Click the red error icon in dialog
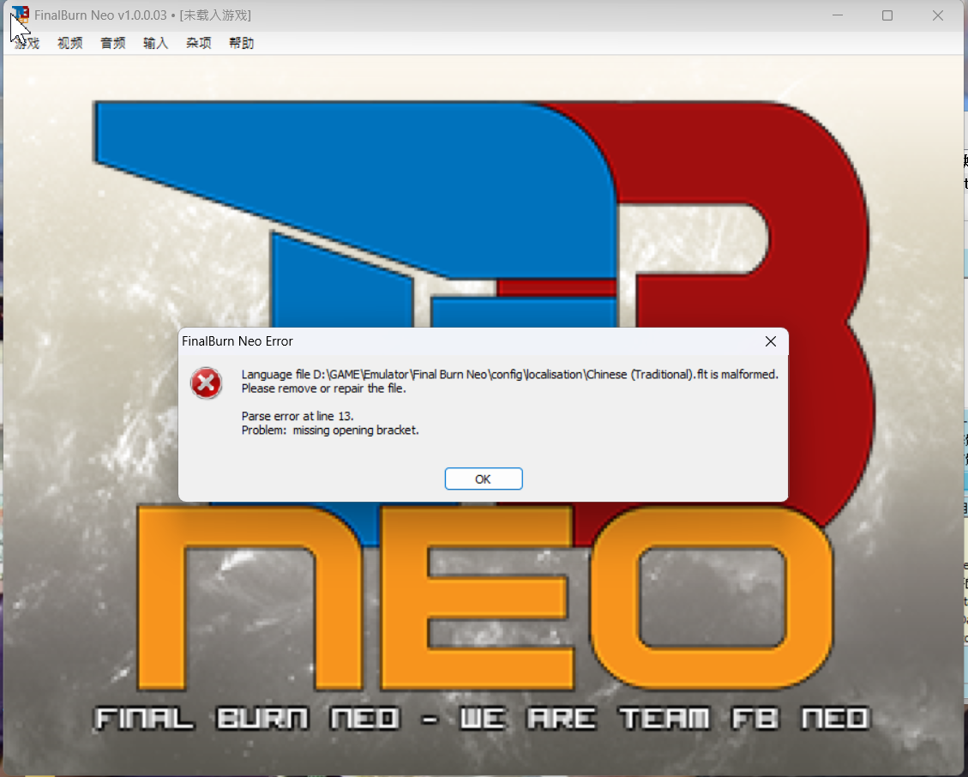Screen dimensions: 968x777 (x=206, y=383)
